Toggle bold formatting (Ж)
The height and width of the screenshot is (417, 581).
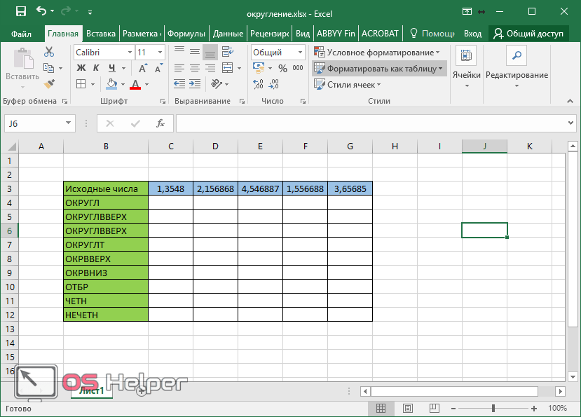click(x=81, y=68)
